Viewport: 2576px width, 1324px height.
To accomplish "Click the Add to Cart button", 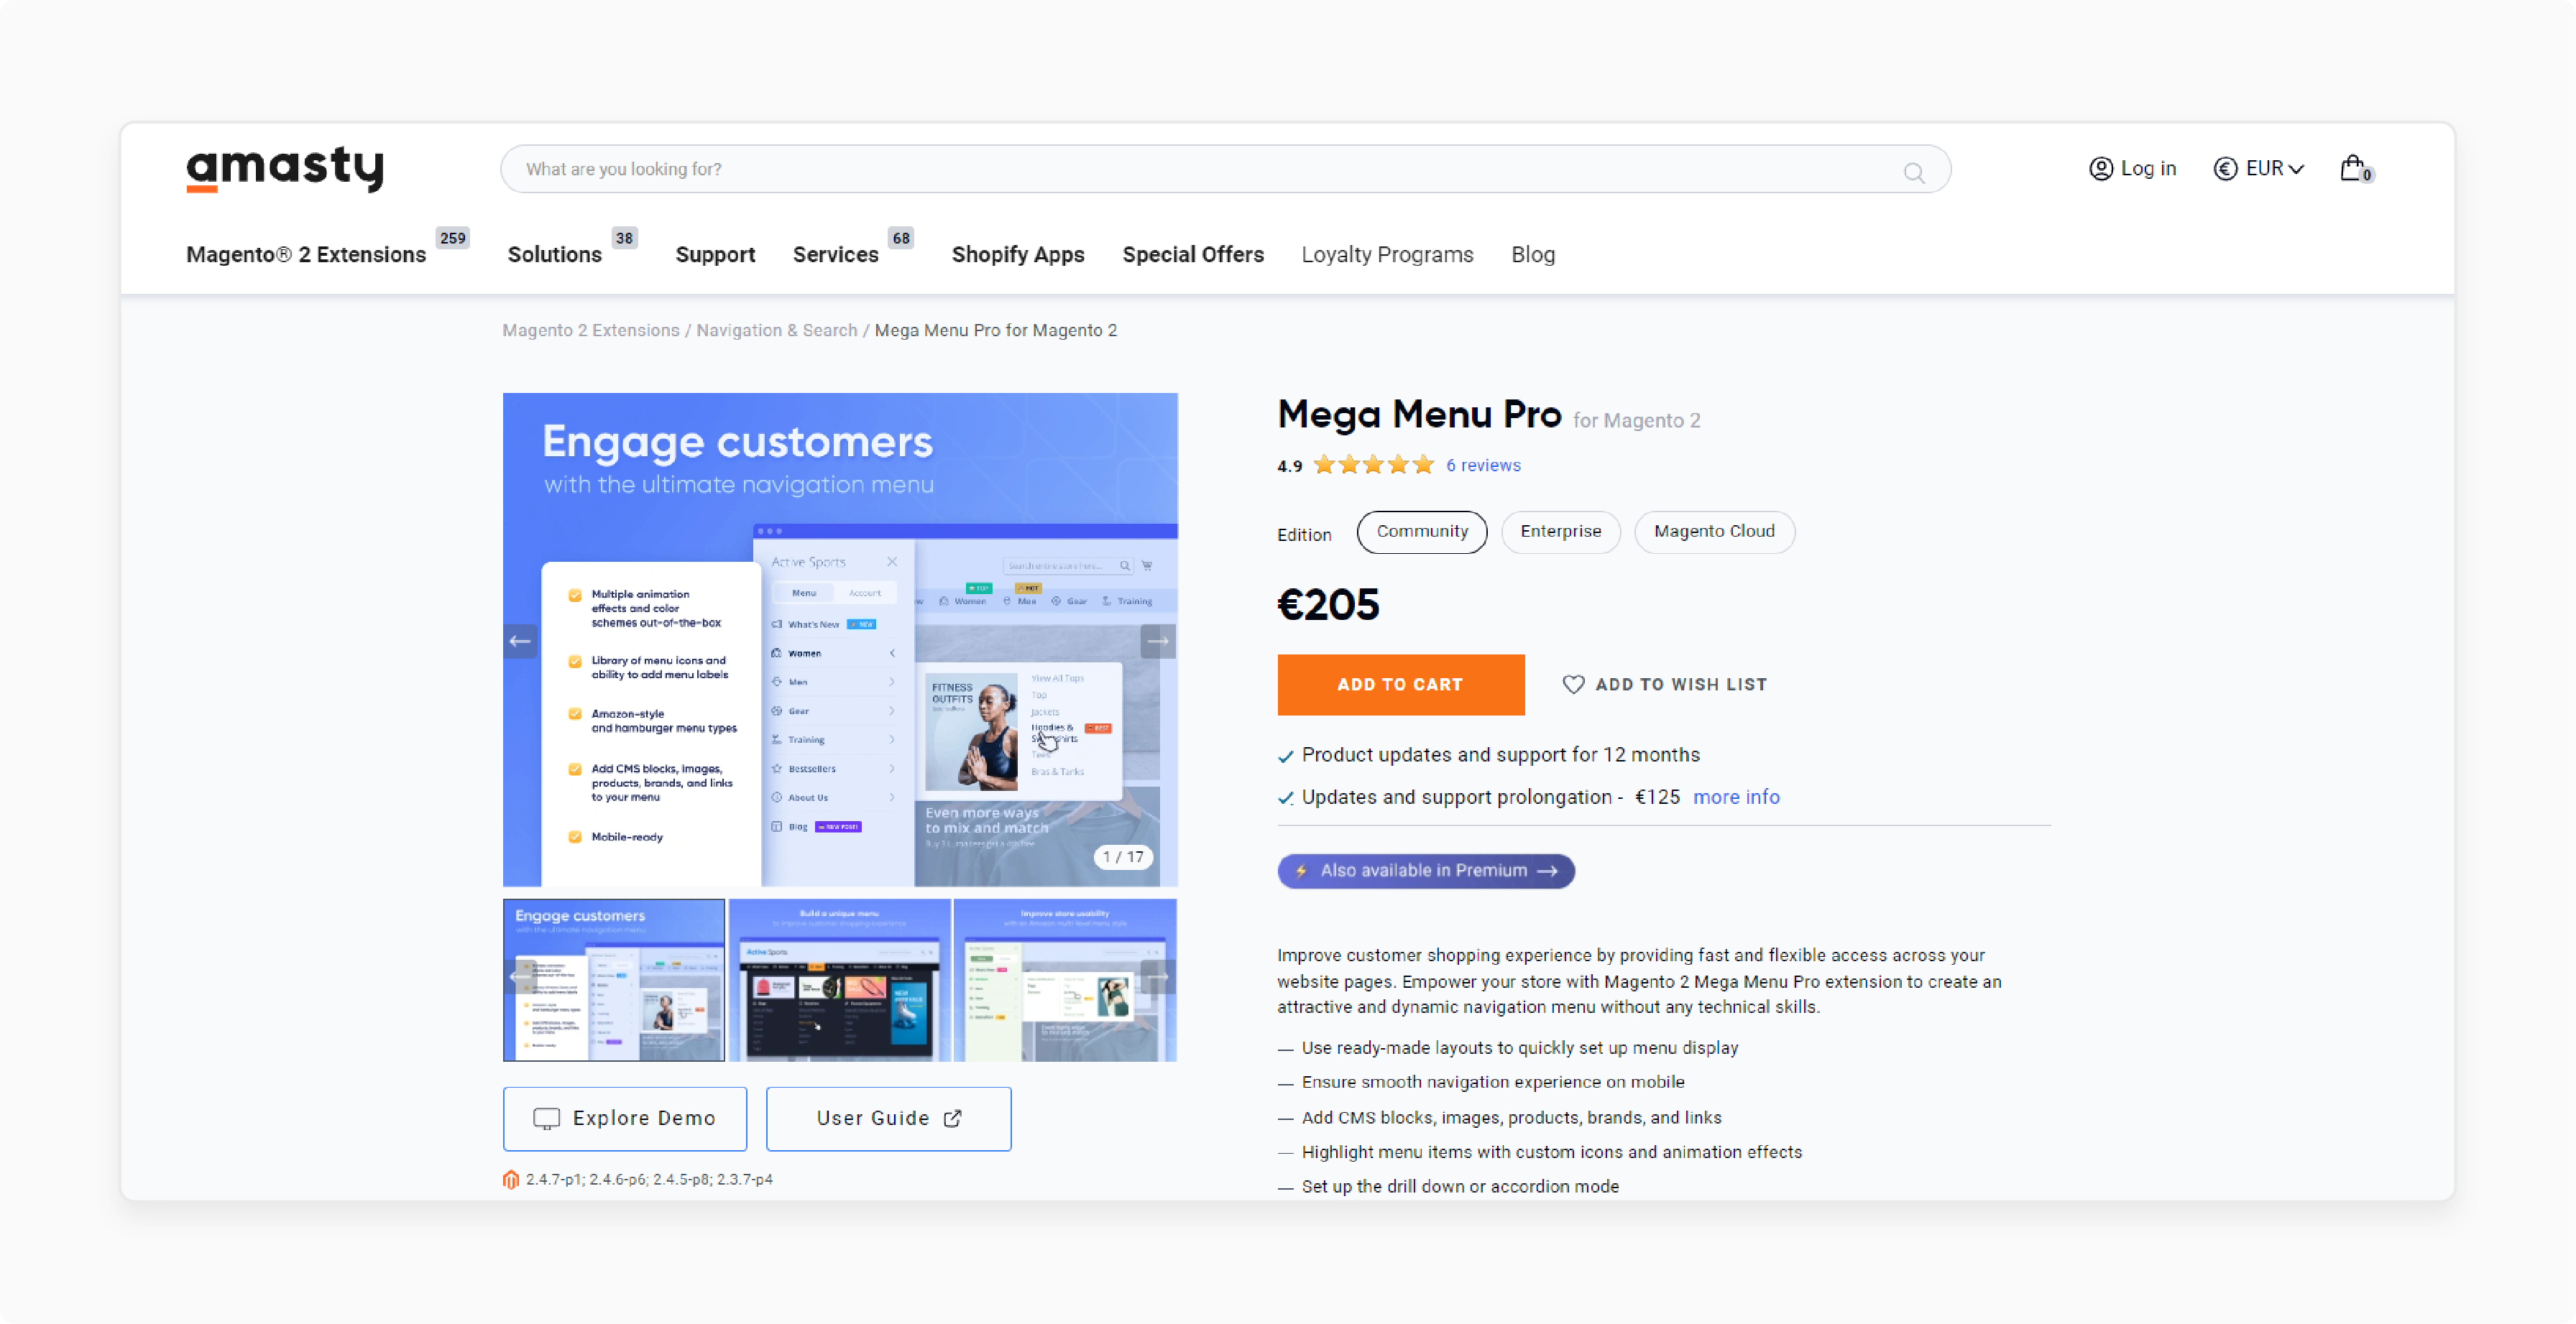I will click(x=1400, y=685).
